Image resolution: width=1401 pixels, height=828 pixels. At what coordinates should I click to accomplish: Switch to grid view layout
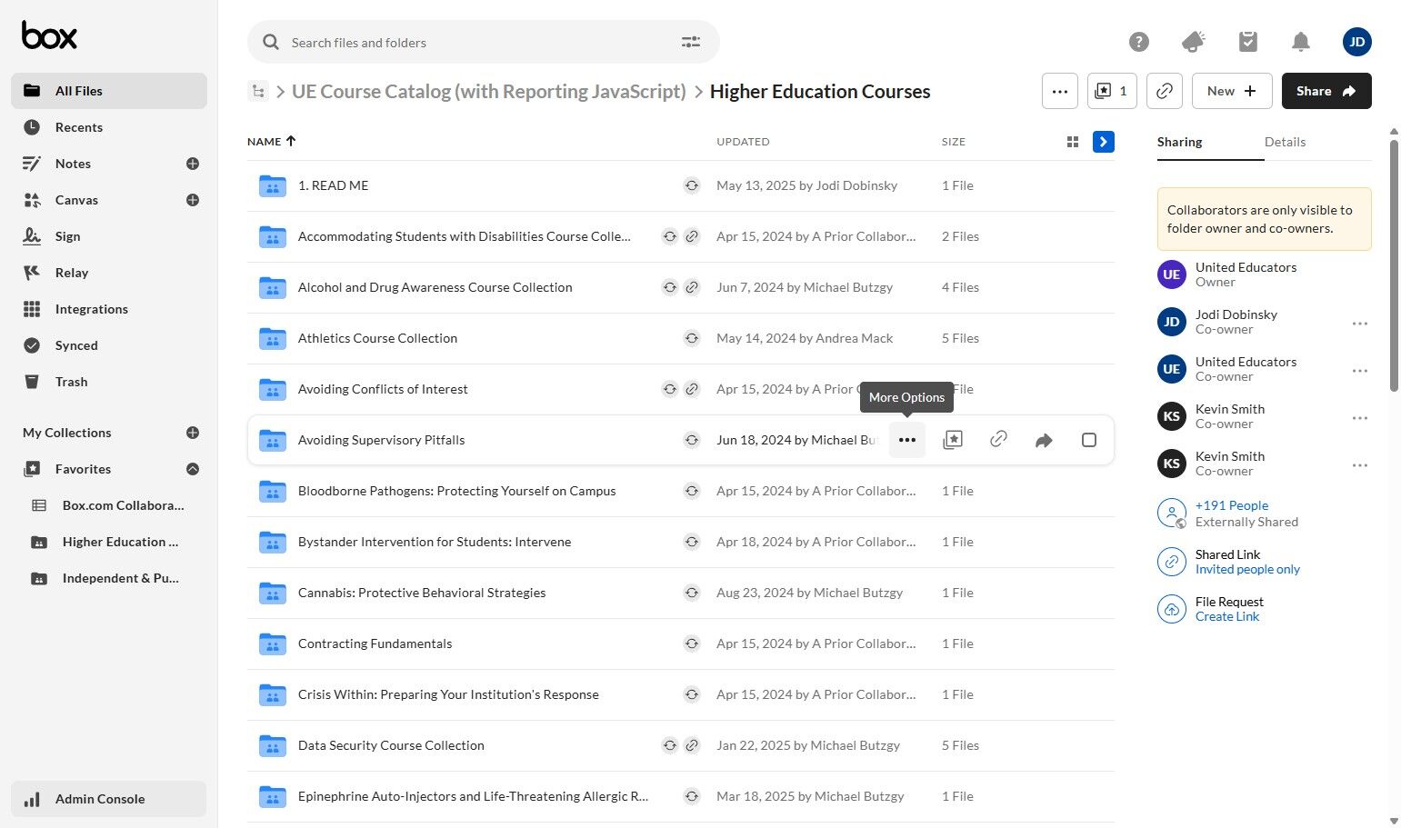point(1073,142)
